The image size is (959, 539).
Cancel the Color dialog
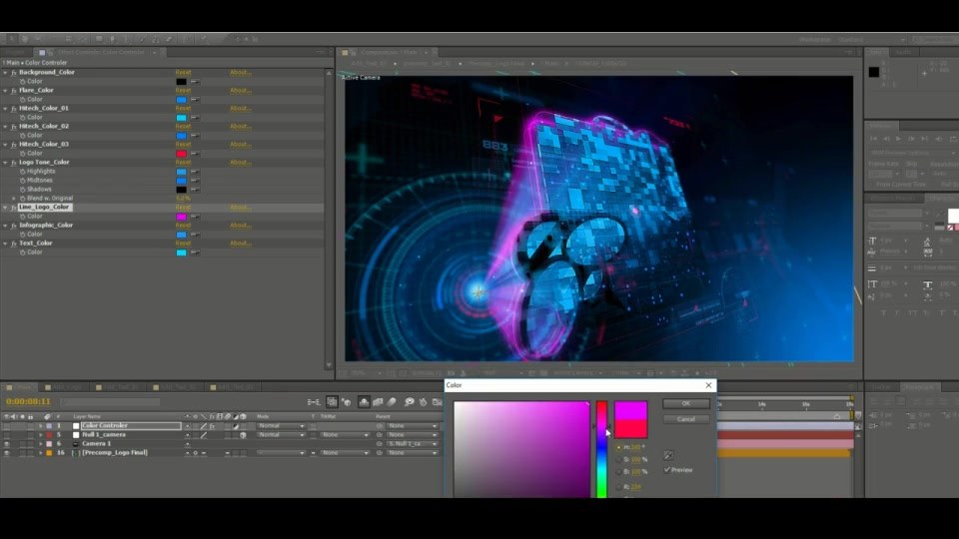tap(686, 419)
